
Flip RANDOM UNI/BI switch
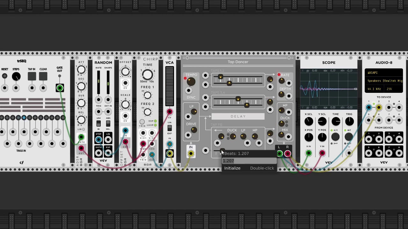click(x=98, y=123)
